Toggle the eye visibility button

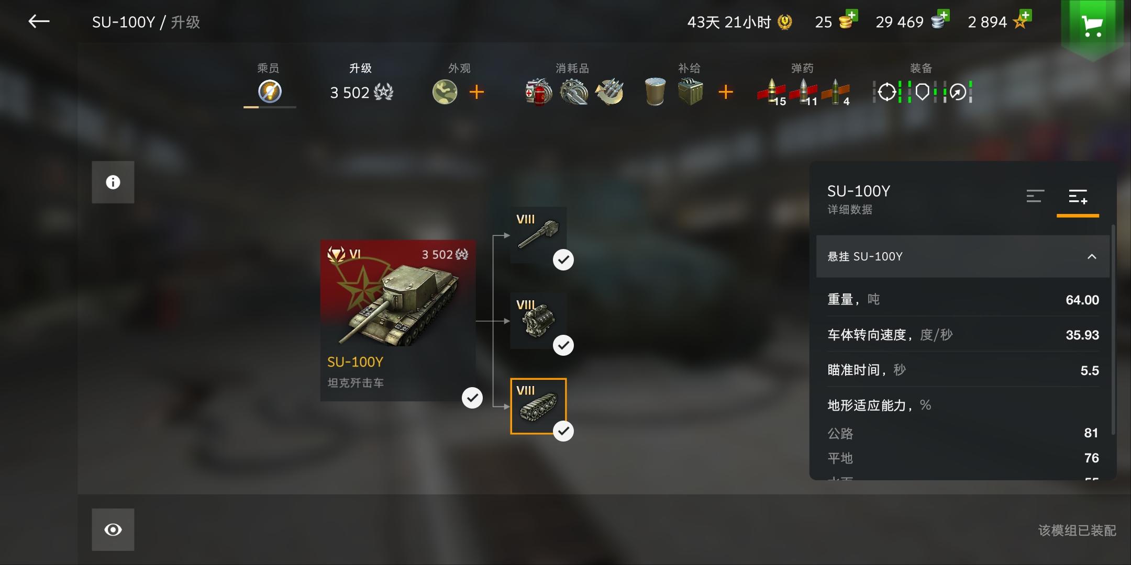tap(113, 529)
